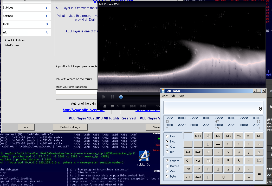The image size is (272, 186).
Task: Click the M+ key in Calculator
Action: 249,136
